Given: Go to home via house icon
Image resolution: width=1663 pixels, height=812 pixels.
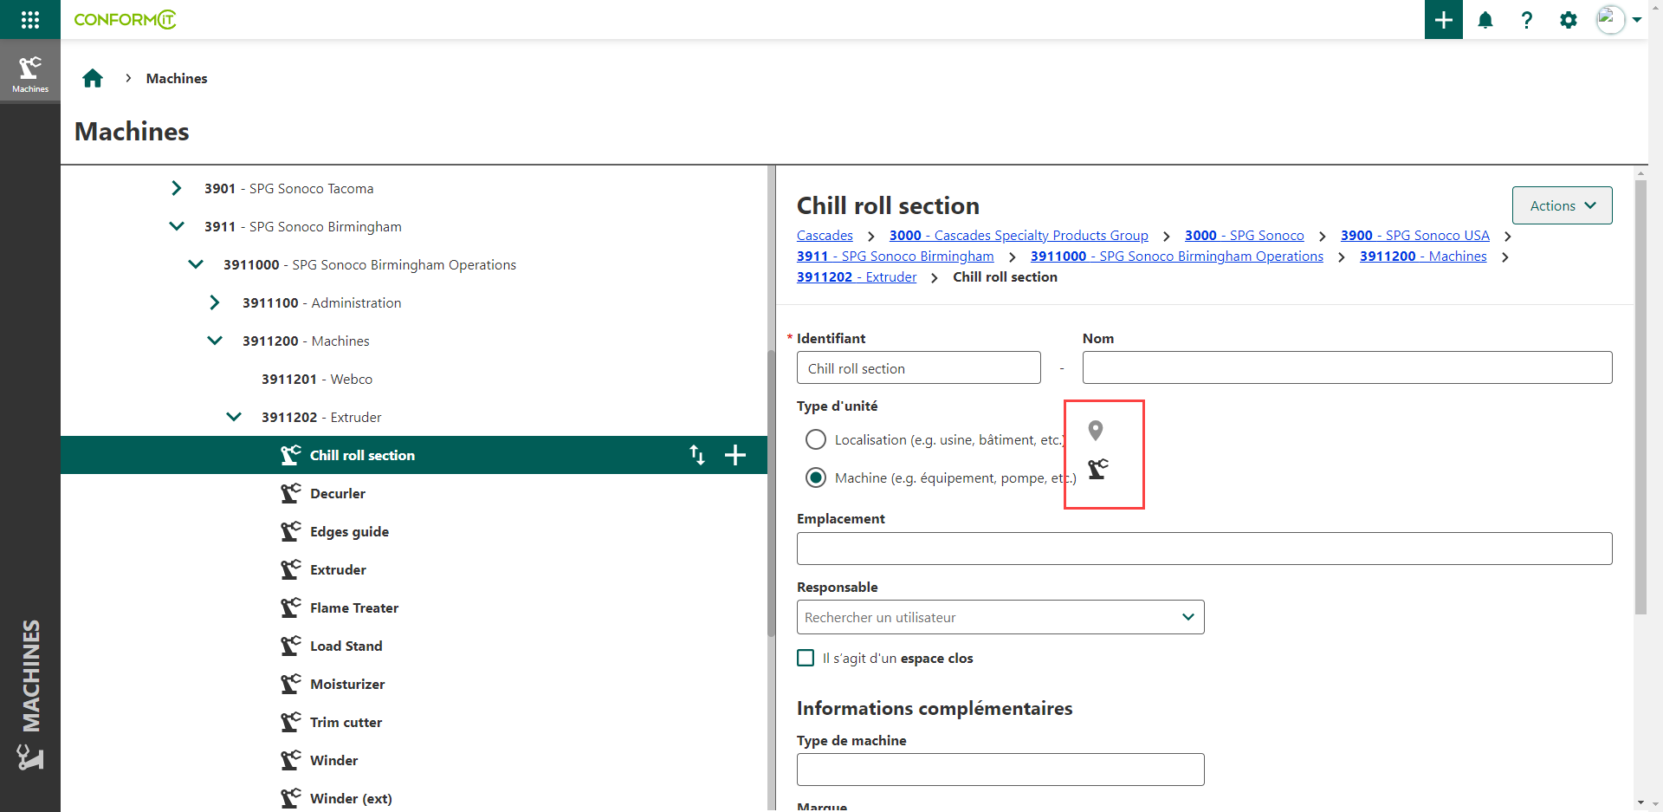Looking at the screenshot, I should click(x=93, y=79).
